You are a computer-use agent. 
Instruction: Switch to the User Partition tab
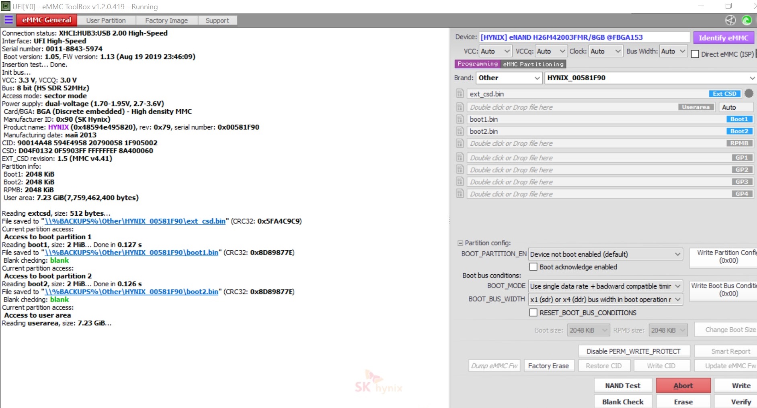(106, 20)
